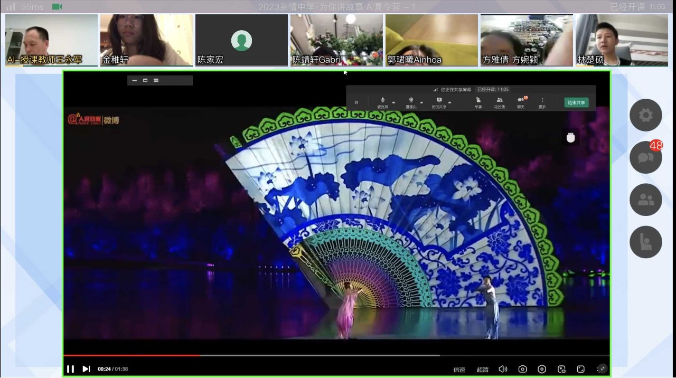This screenshot has width=676, height=378.
Task: Click the 你正在共享屏幕 status text
Action: pos(456,90)
